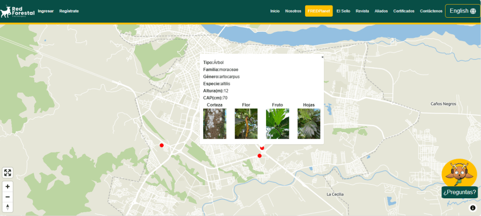The image size is (481, 216).
Task: Switch language using English button
Action: (x=462, y=11)
